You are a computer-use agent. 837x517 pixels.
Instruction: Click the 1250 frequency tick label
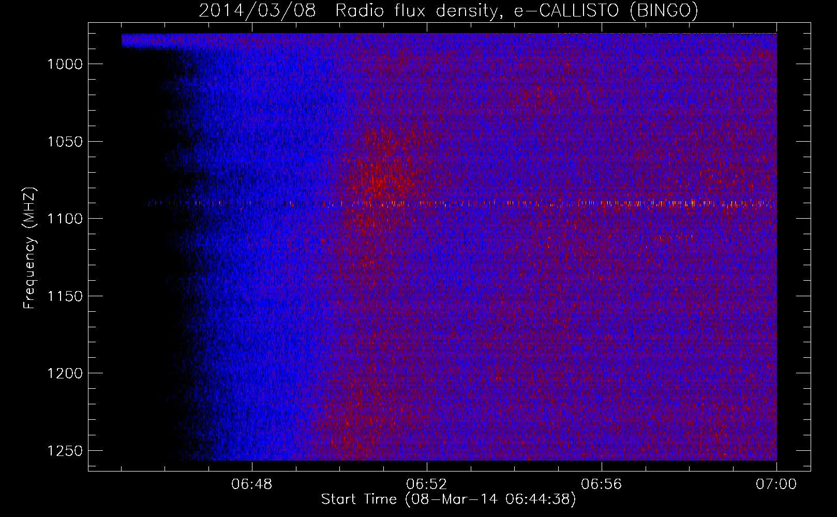[x=65, y=451]
